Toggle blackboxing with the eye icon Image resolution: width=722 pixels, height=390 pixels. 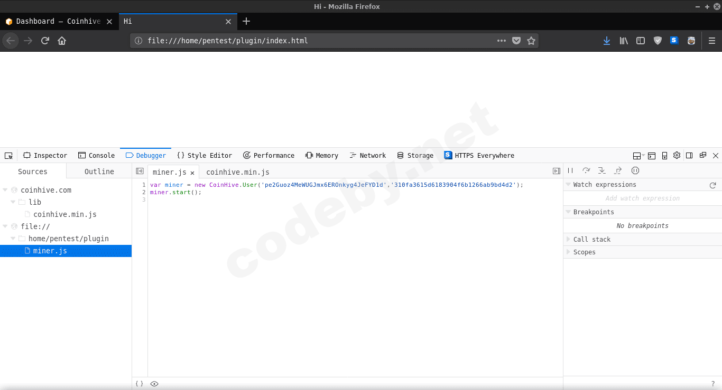tap(154, 384)
